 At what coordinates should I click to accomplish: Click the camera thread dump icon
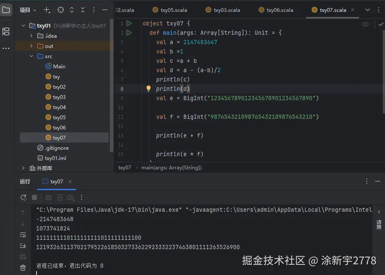48,197
